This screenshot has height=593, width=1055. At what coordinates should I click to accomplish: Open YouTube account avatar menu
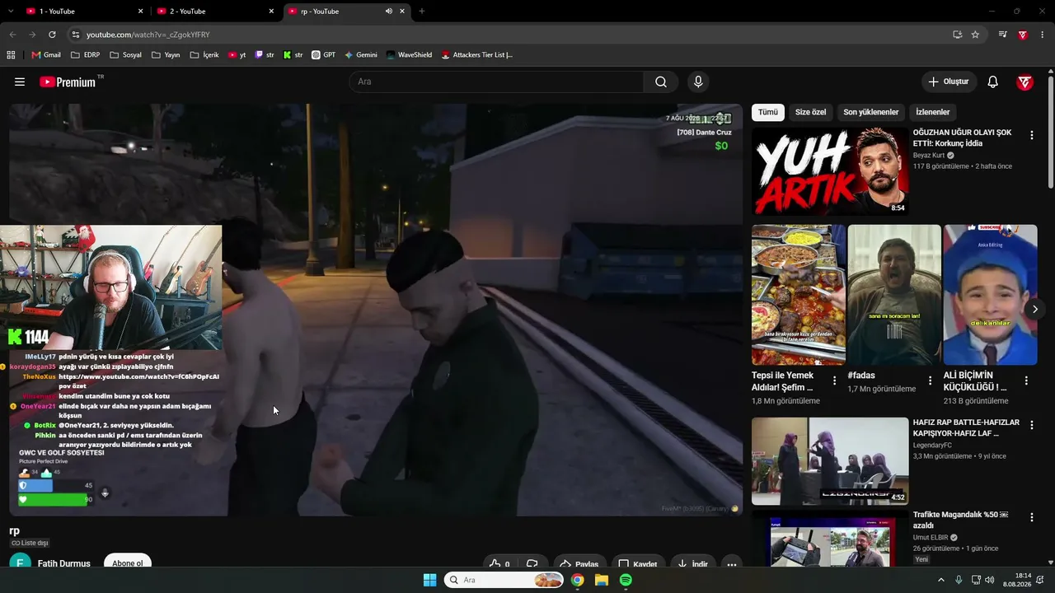pyautogui.click(x=1025, y=82)
